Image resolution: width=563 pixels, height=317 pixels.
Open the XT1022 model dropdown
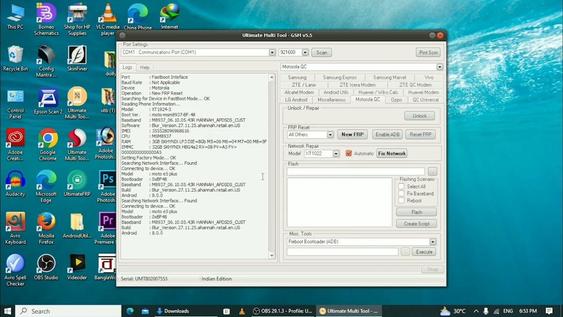click(336, 154)
